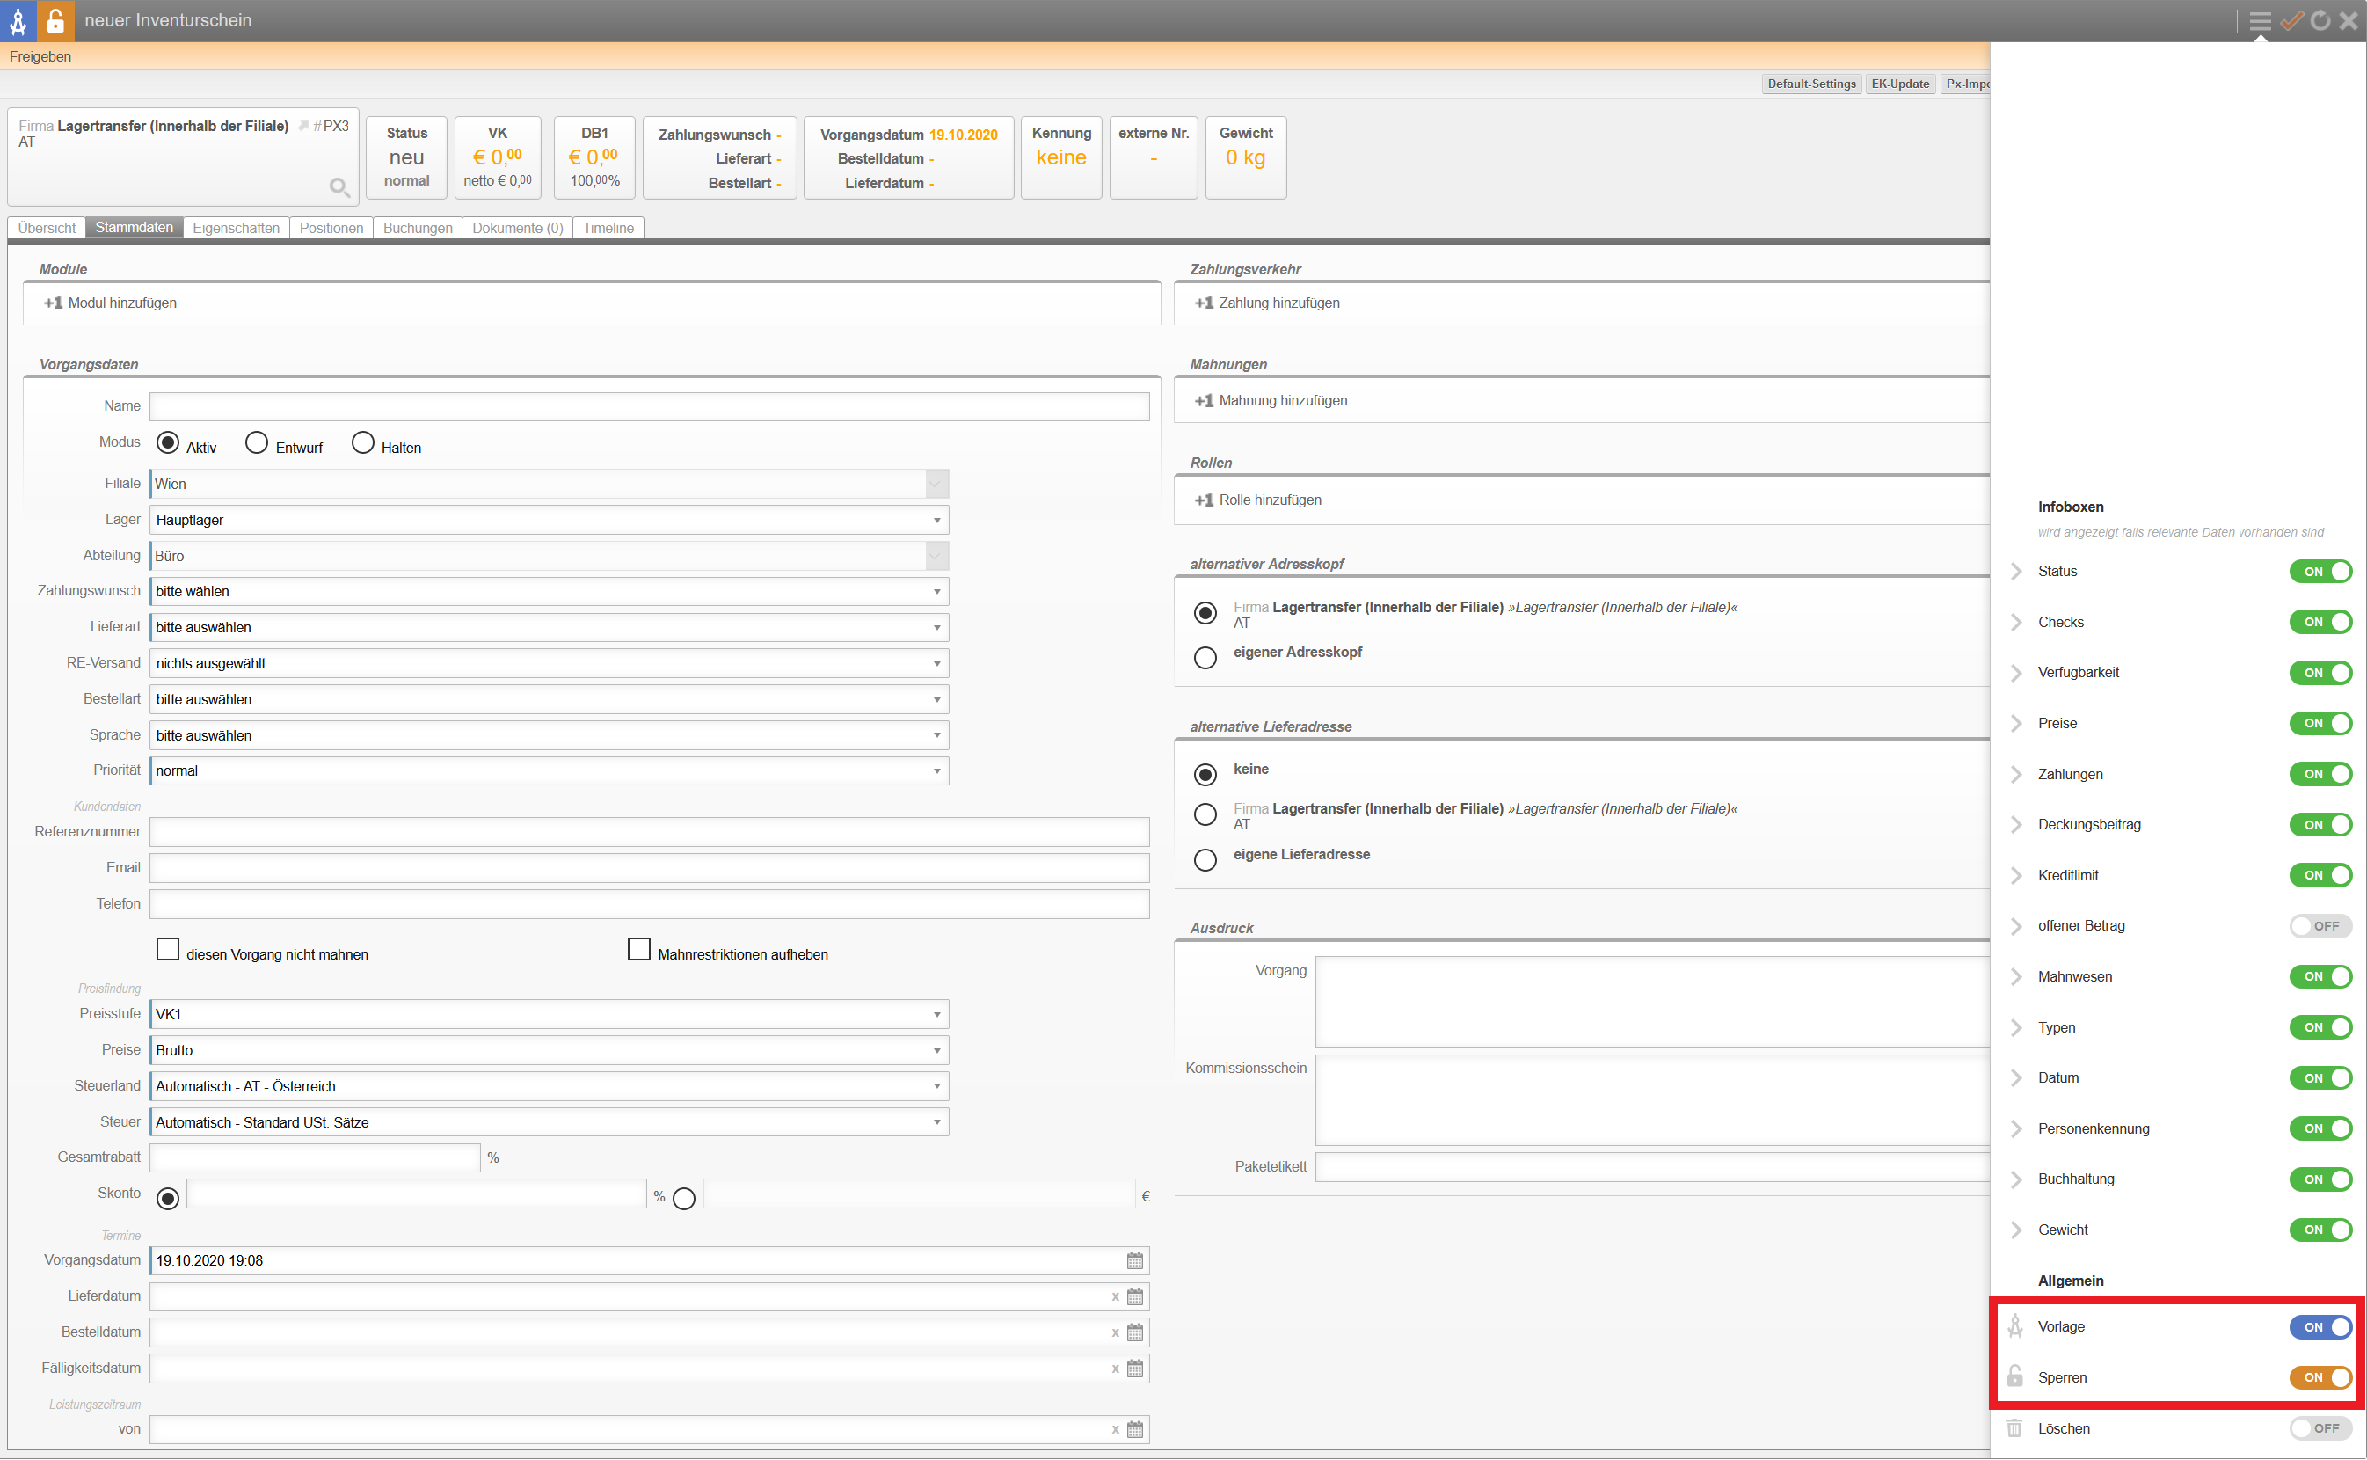This screenshot has width=2367, height=1460.
Task: Check diesen Vorgang nicht mahnen
Action: (168, 949)
